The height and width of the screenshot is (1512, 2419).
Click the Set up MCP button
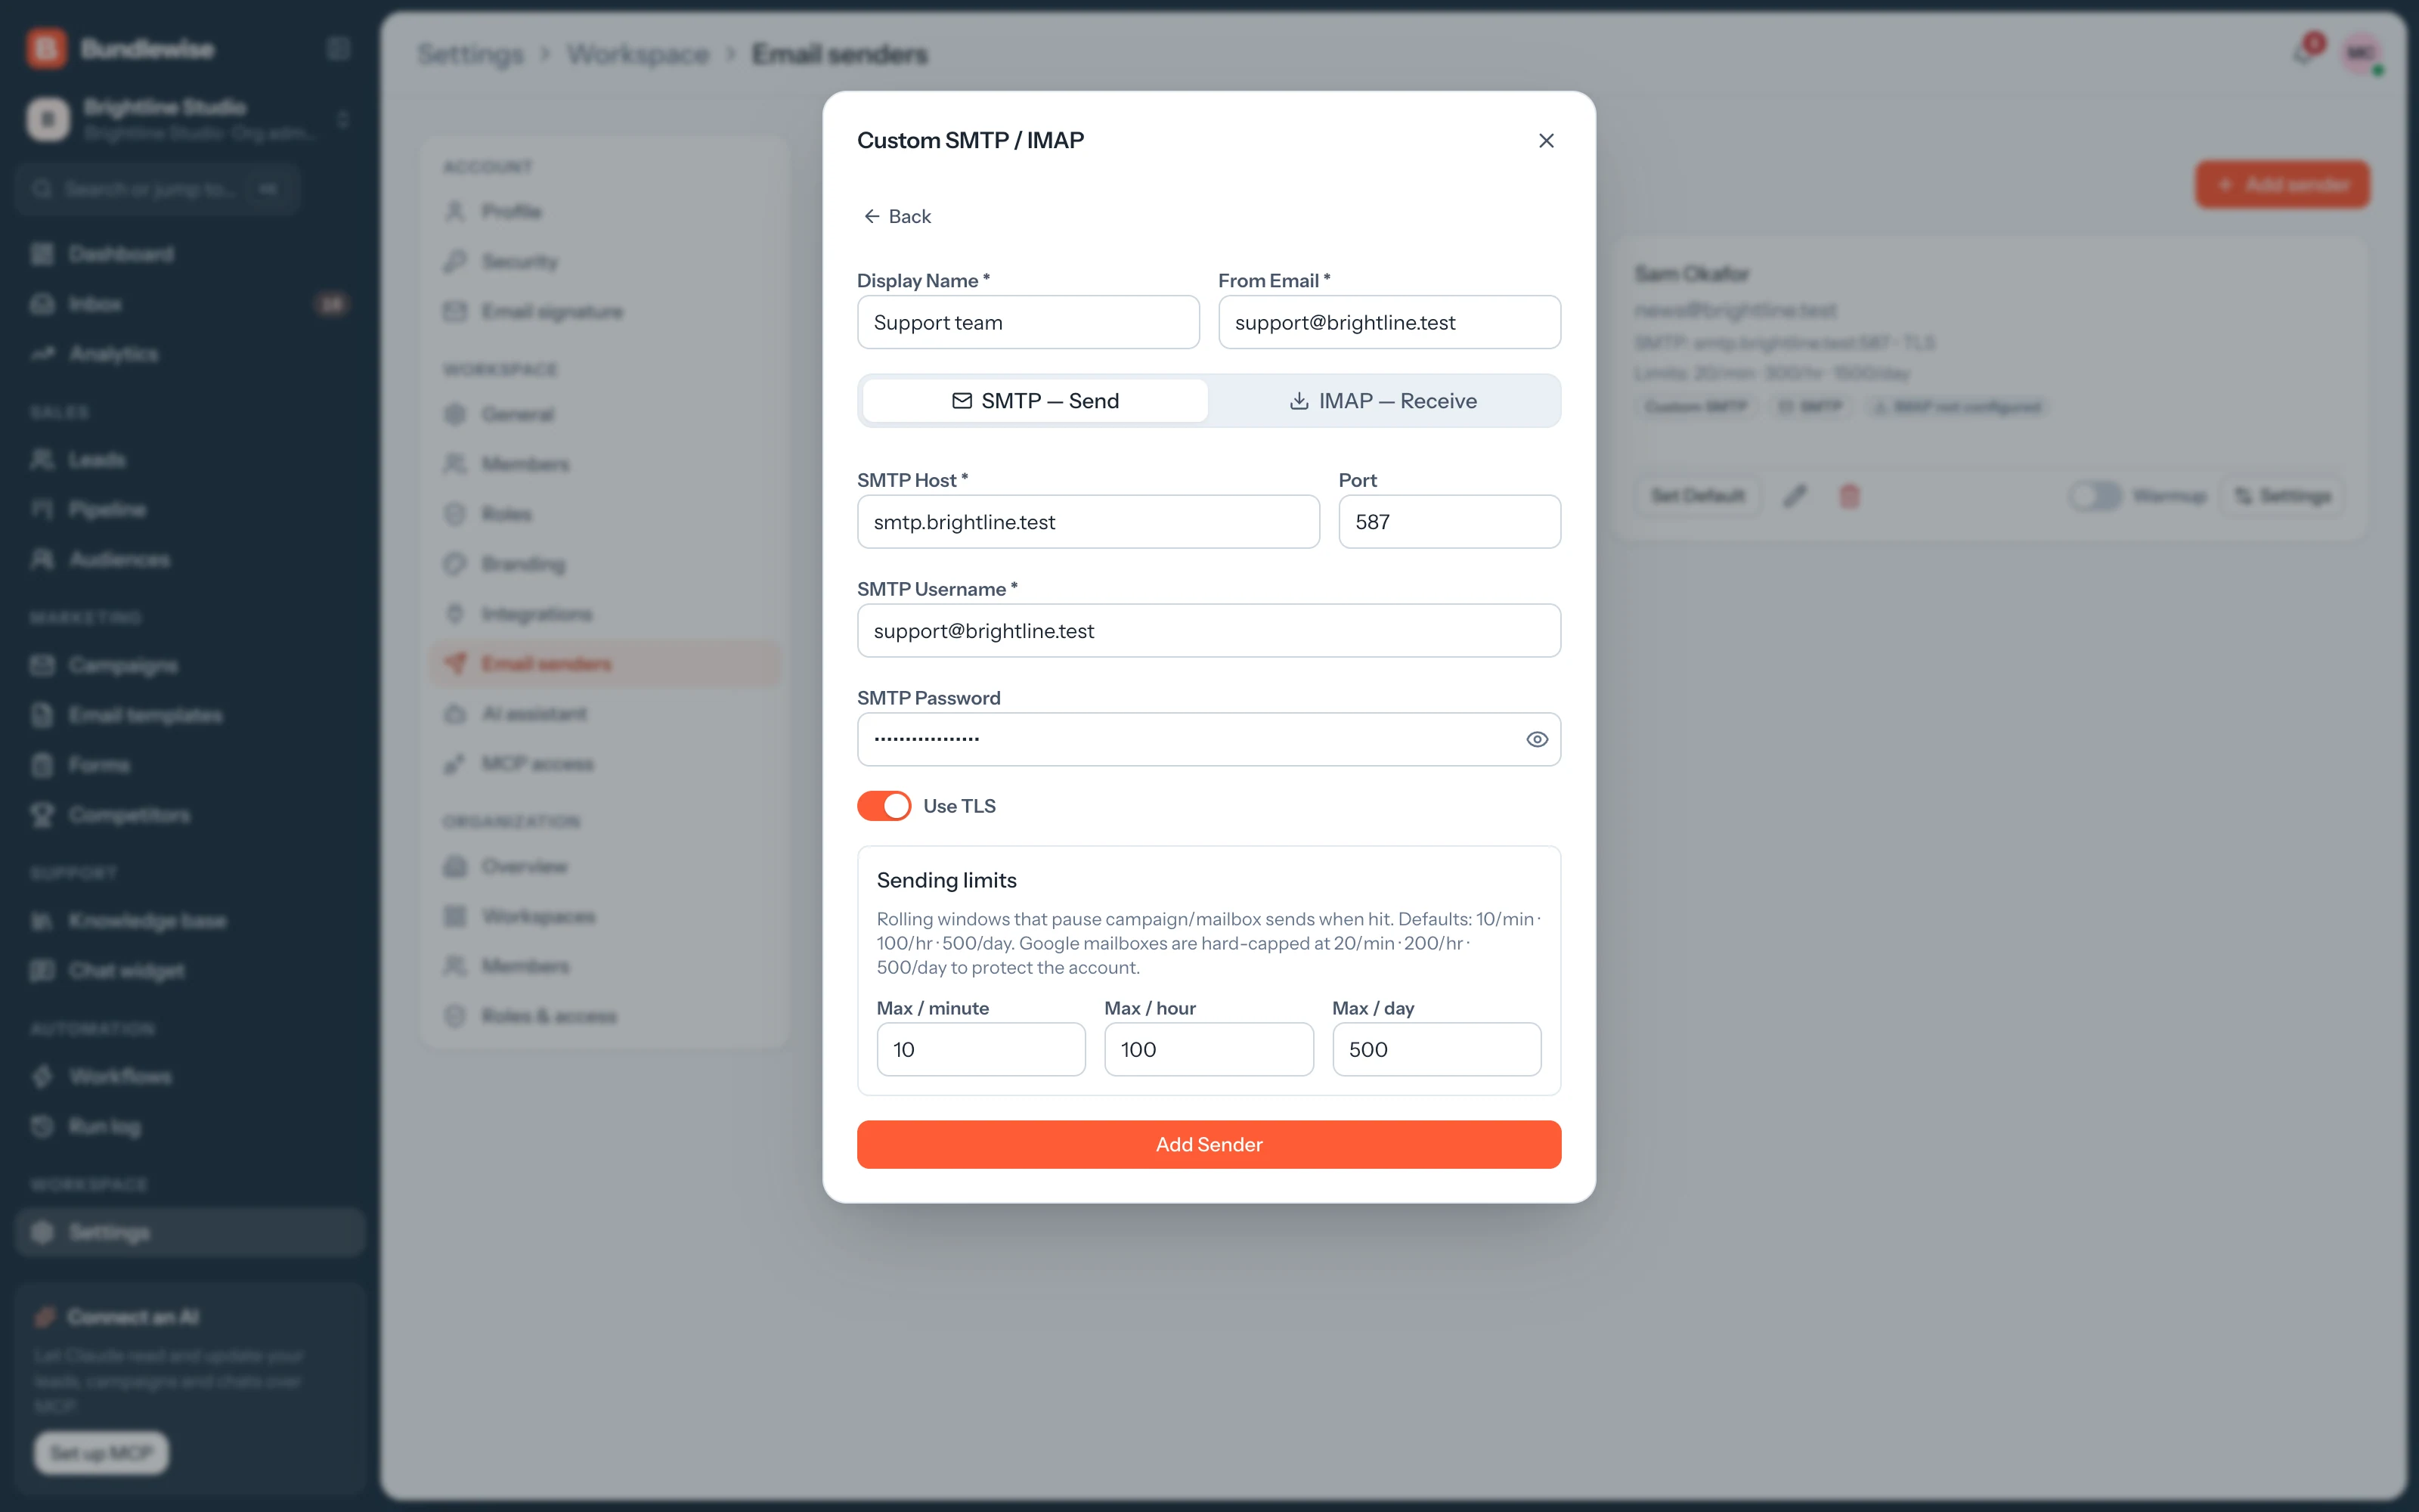coord(102,1453)
